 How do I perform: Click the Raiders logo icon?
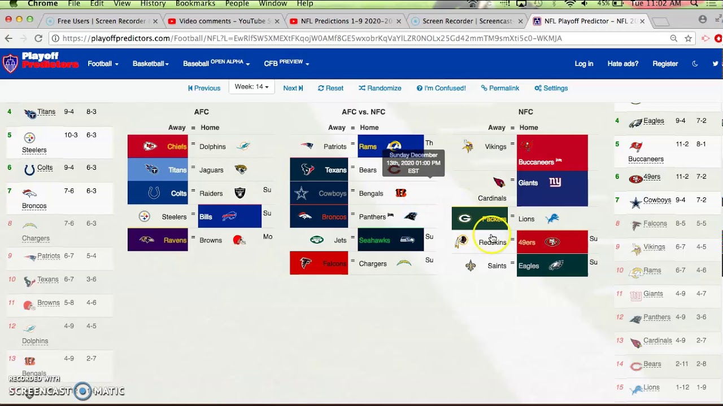click(x=240, y=193)
